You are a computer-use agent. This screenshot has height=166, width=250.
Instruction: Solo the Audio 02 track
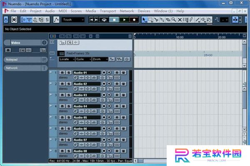coord(69,84)
